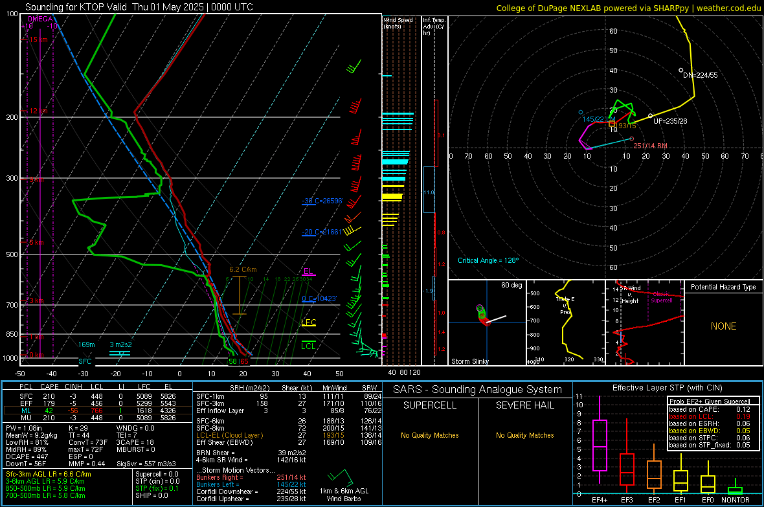Image resolution: width=764 pixels, height=507 pixels.
Task: Click the "0 C=10423'" freezing level label
Action: (319, 299)
